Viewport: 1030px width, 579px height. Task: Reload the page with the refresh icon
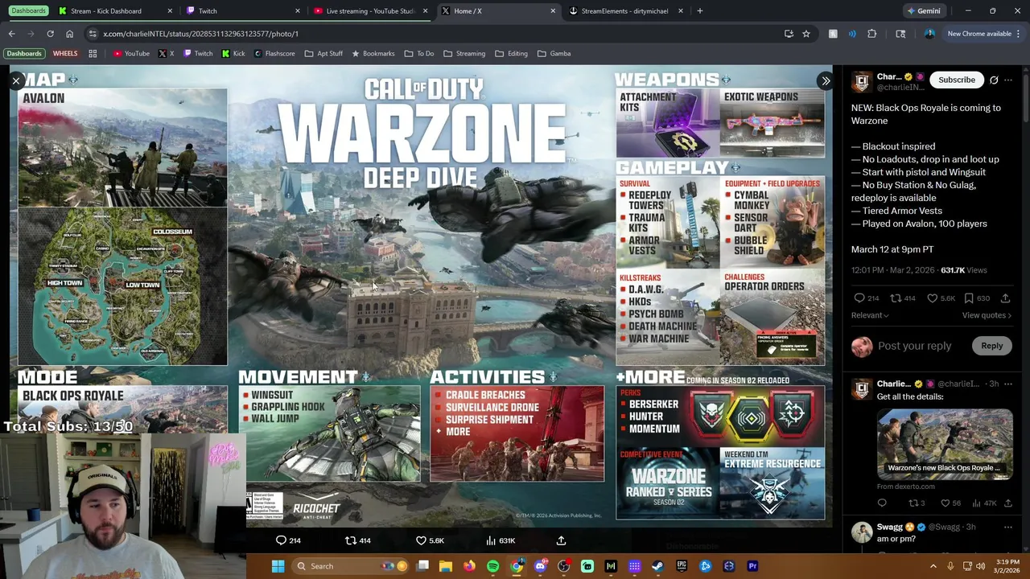pyautogui.click(x=50, y=34)
